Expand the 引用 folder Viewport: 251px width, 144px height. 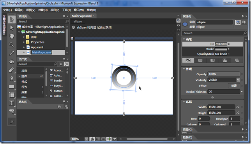(x=24, y=37)
